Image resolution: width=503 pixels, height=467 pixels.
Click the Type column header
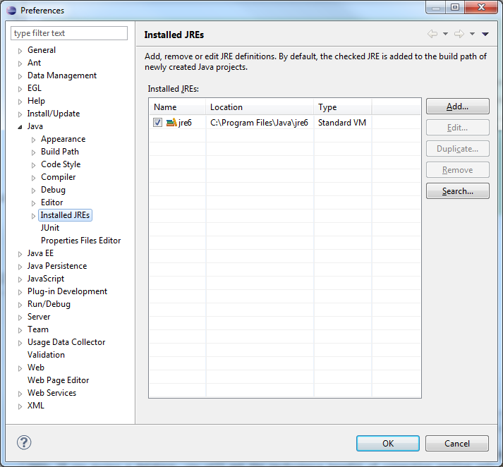[x=343, y=107]
